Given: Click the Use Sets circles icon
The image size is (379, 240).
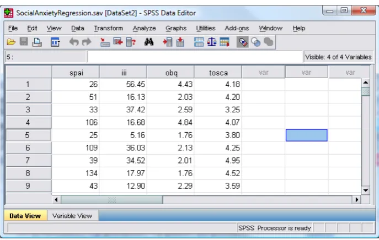Looking at the screenshot, I should tap(256, 42).
